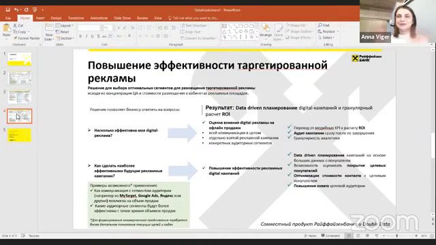The height and width of the screenshot is (245, 436).
Task: Clear all formatting from text
Action: (132, 28)
